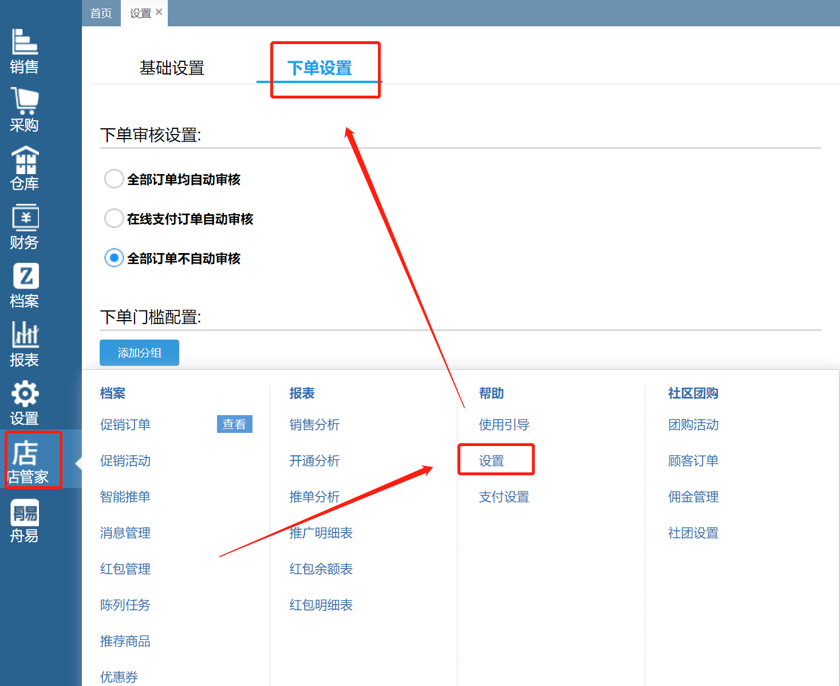840x686 pixels.
Task: Open 推单分析 report link
Action: coord(314,497)
